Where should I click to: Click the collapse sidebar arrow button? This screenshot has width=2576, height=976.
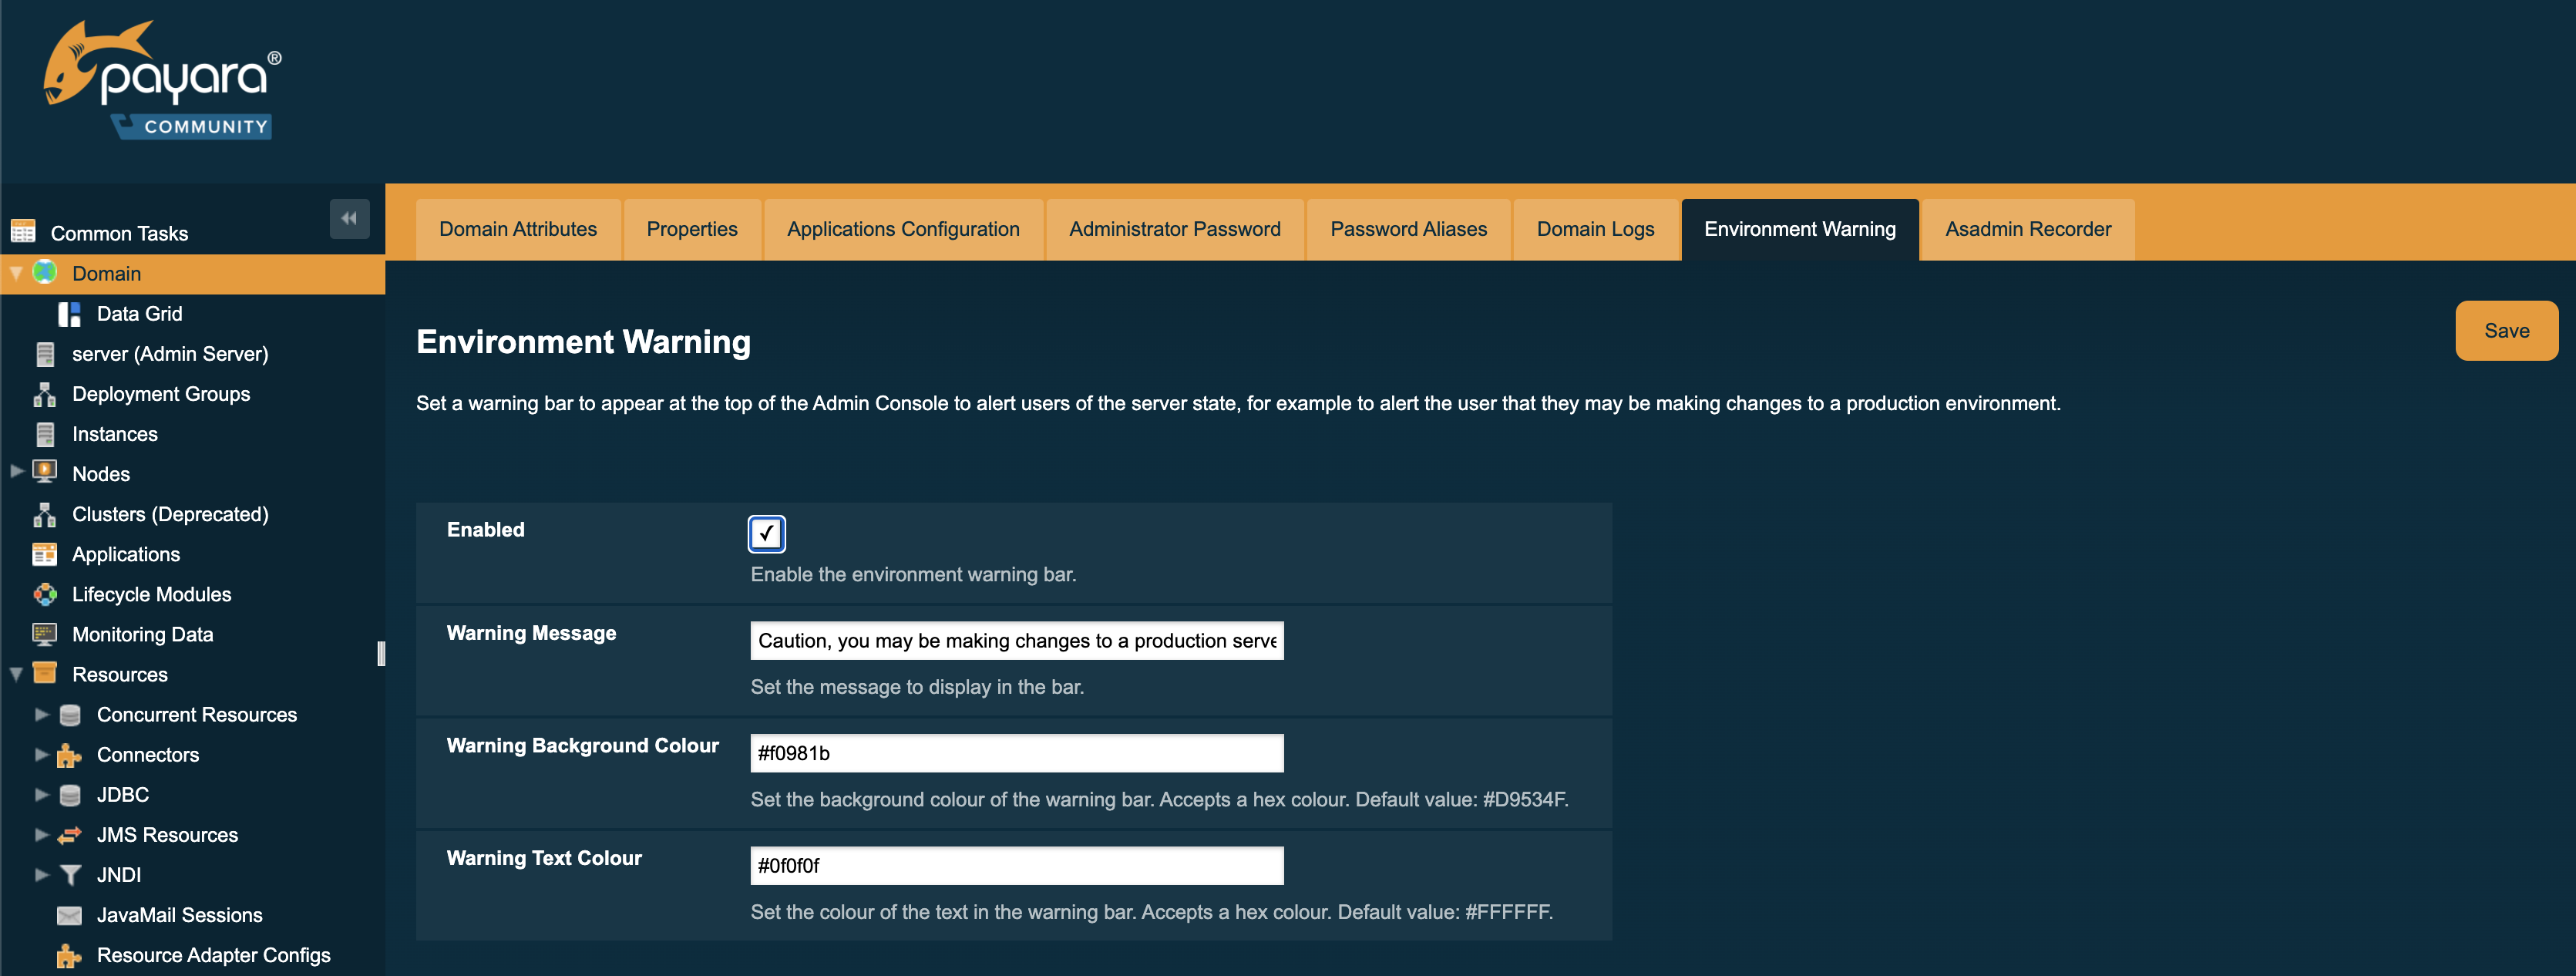[x=350, y=218]
